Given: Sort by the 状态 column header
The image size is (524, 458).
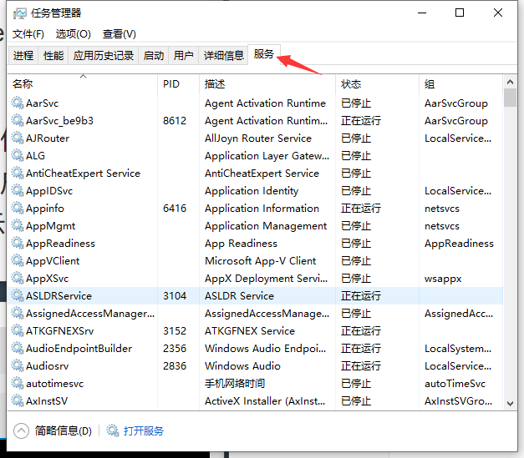Looking at the screenshot, I should (377, 83).
